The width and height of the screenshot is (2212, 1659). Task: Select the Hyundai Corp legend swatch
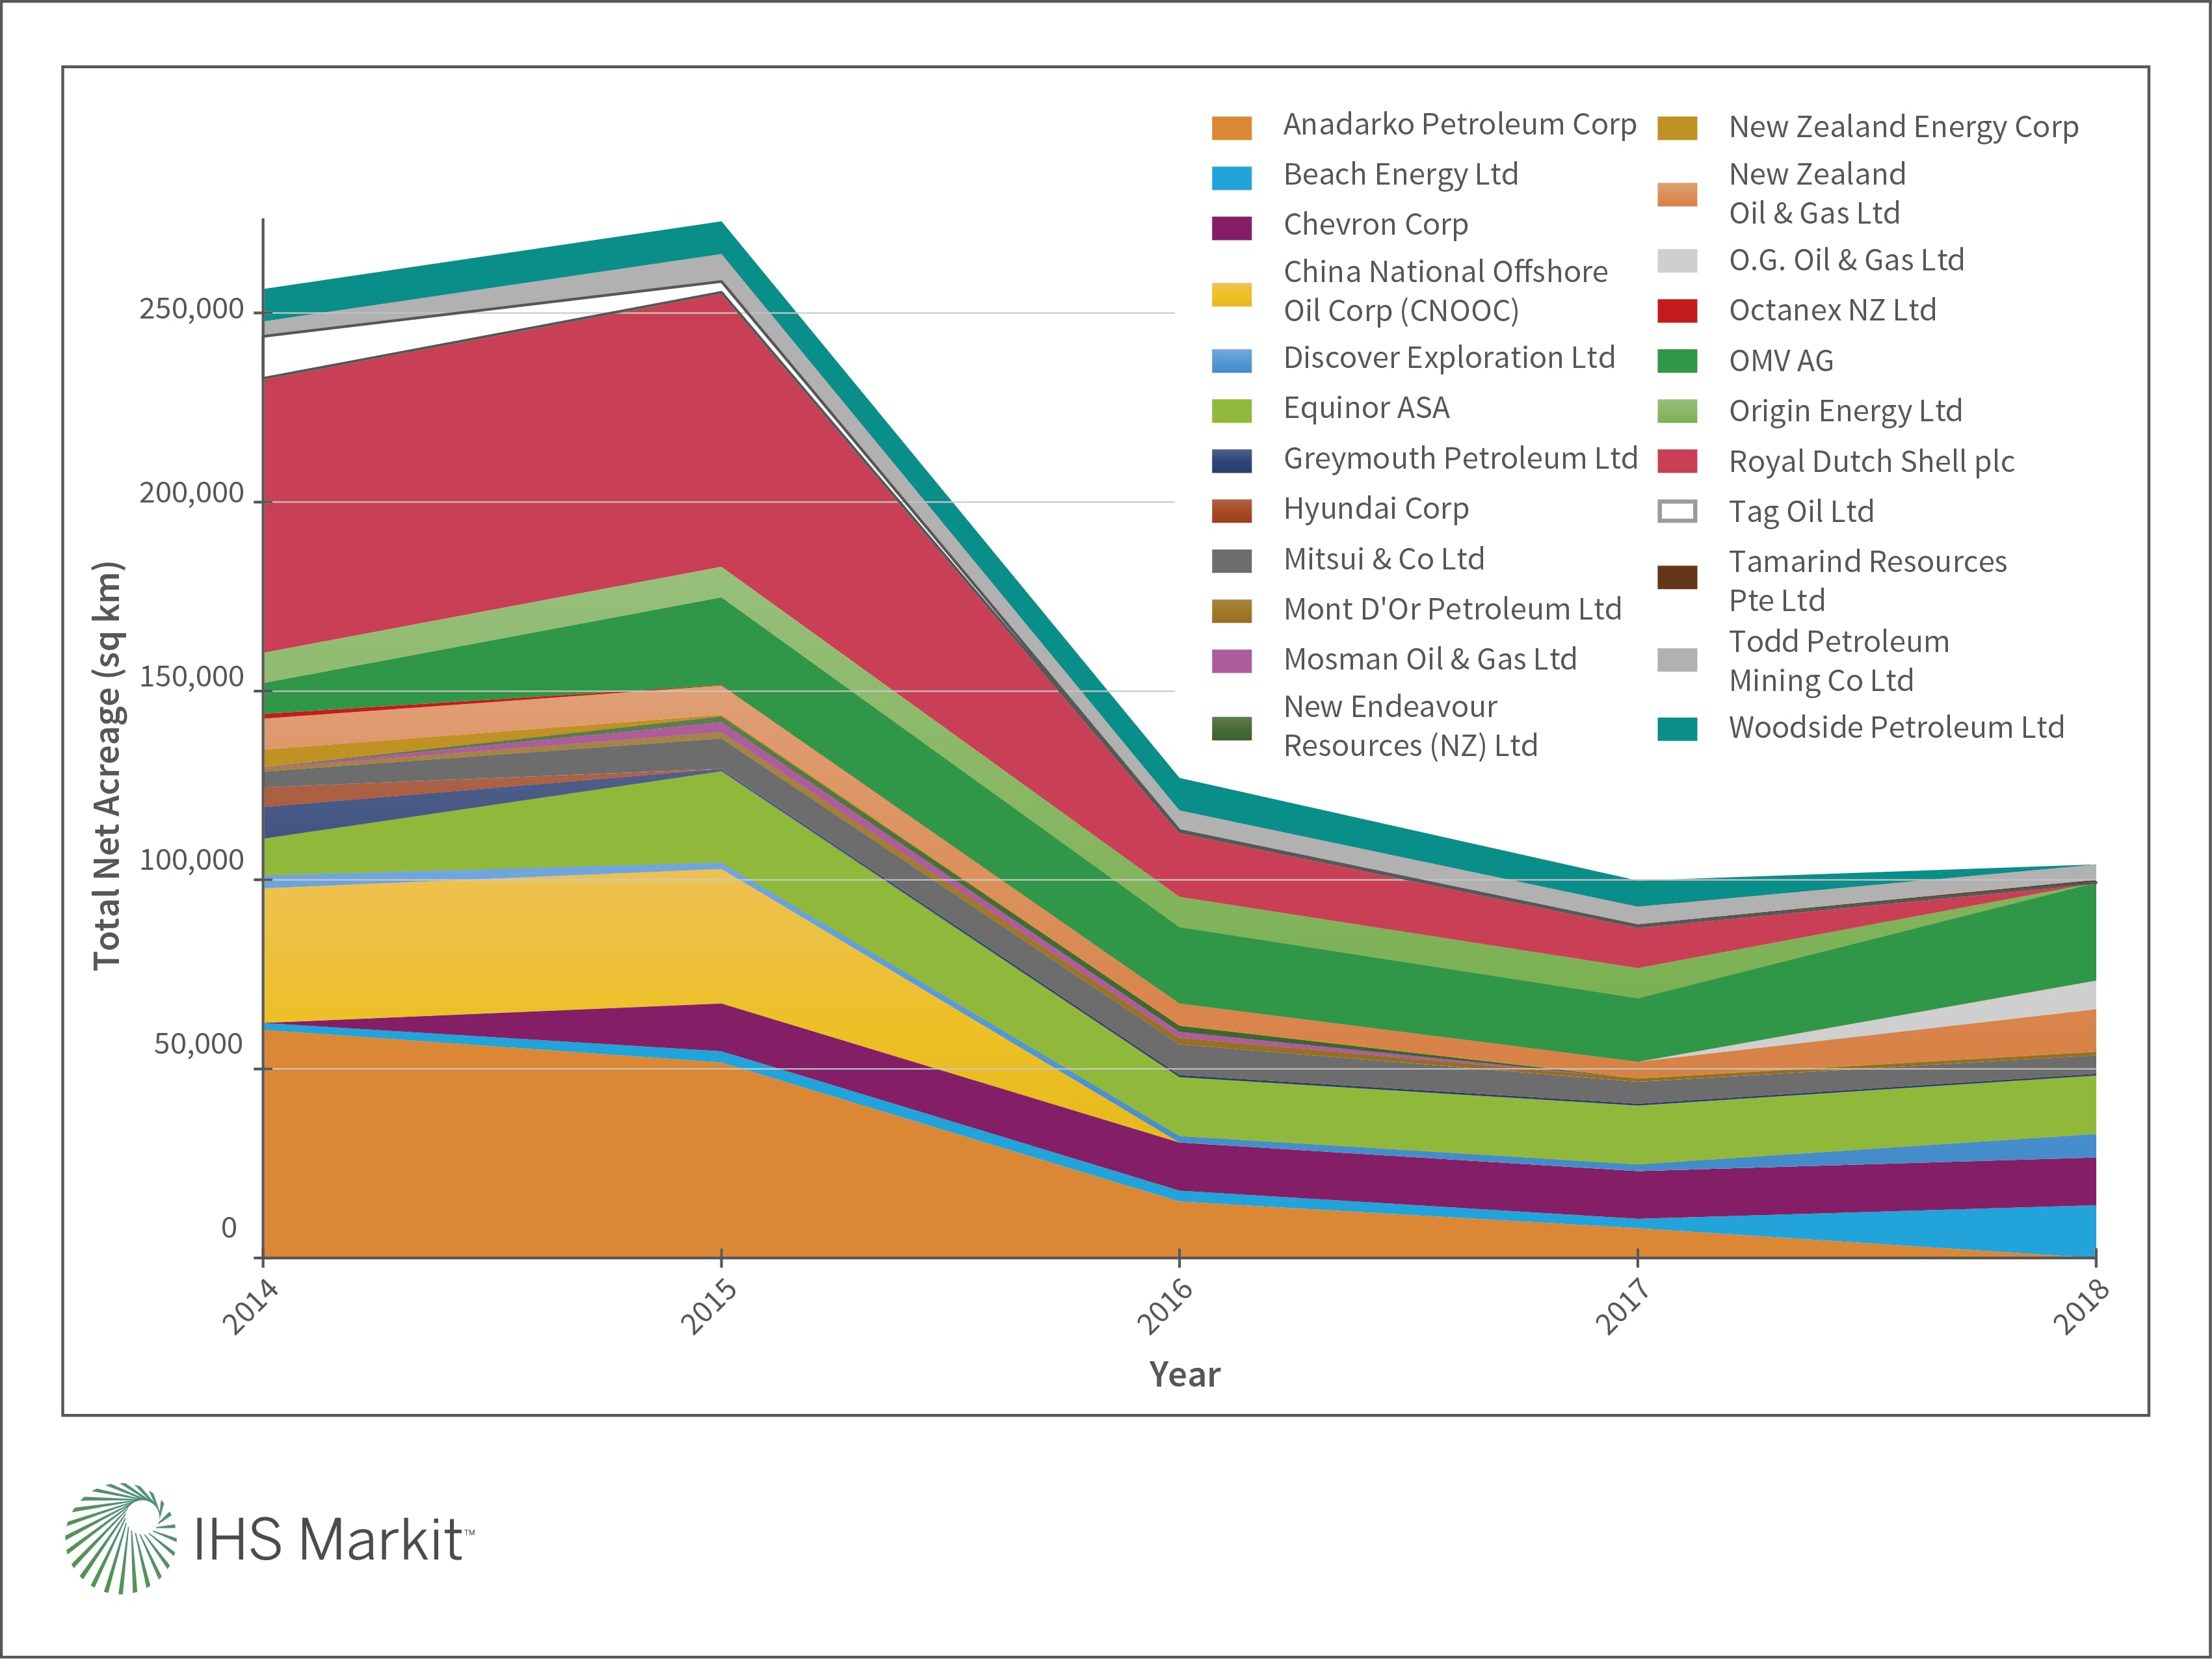pos(1231,511)
